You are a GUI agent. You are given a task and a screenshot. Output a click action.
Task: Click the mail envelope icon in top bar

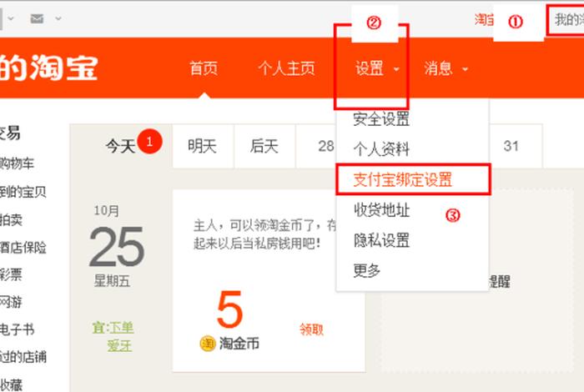point(37,18)
